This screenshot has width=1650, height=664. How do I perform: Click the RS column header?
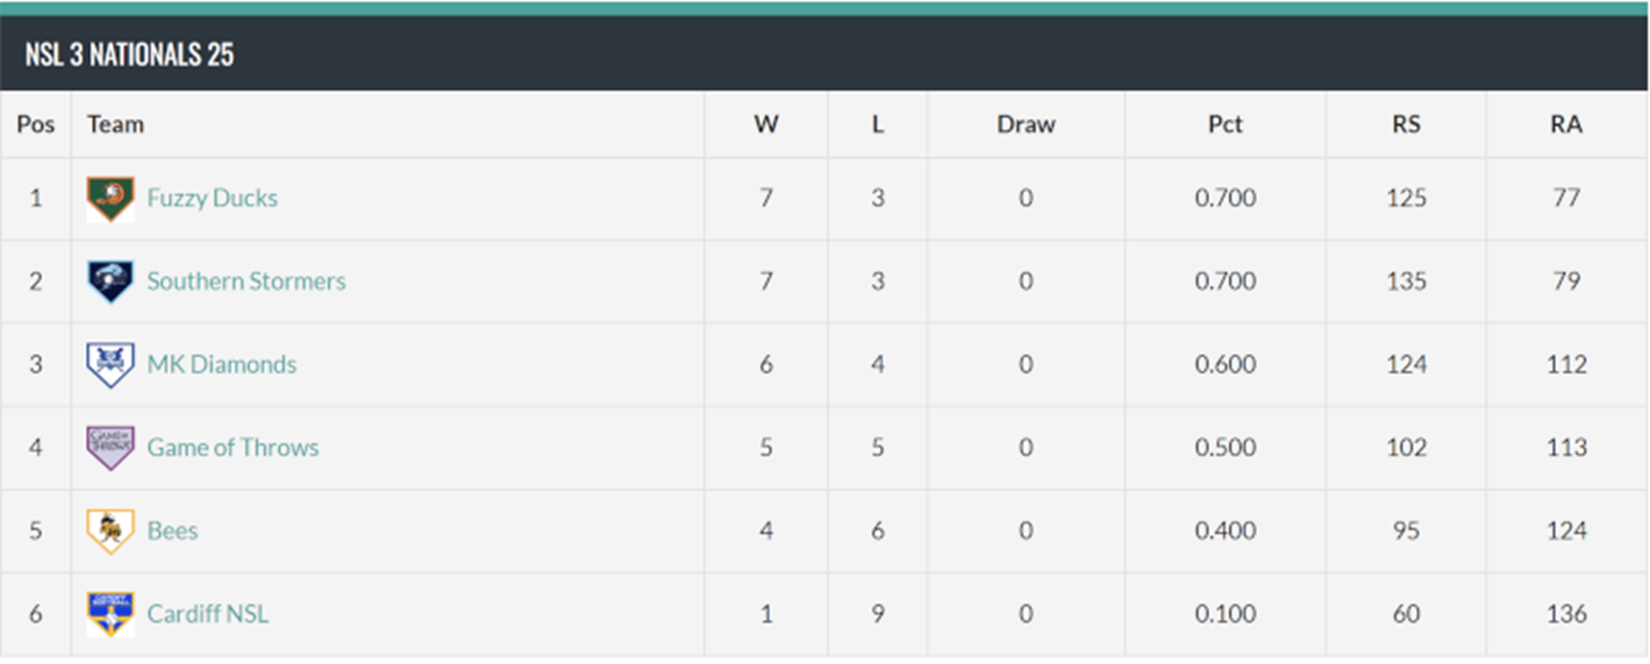pos(1406,124)
